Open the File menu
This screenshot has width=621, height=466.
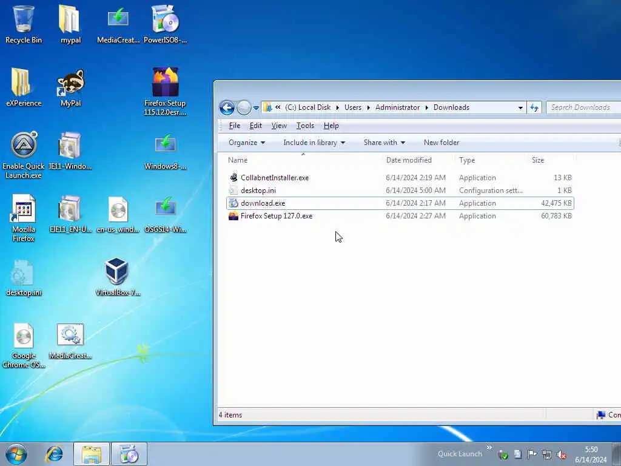click(x=235, y=126)
